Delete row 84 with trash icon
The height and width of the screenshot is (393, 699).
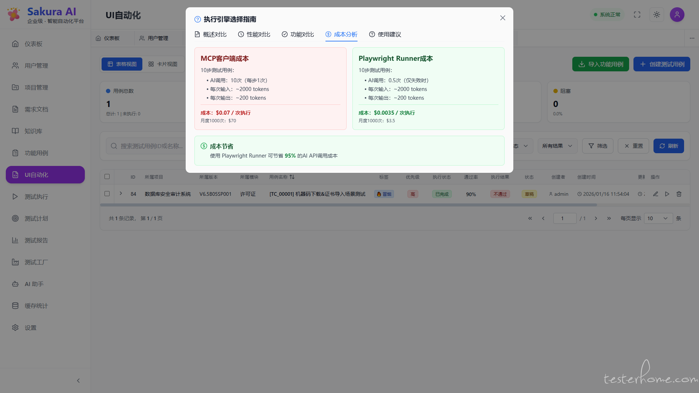679,194
